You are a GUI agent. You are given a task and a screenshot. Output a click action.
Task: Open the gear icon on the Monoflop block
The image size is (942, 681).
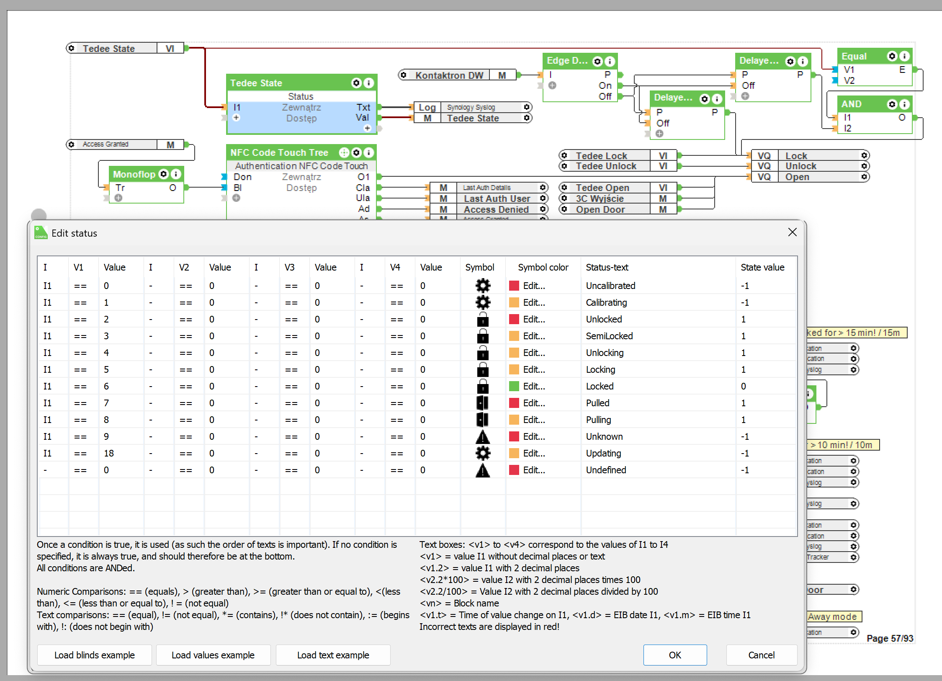point(164,174)
